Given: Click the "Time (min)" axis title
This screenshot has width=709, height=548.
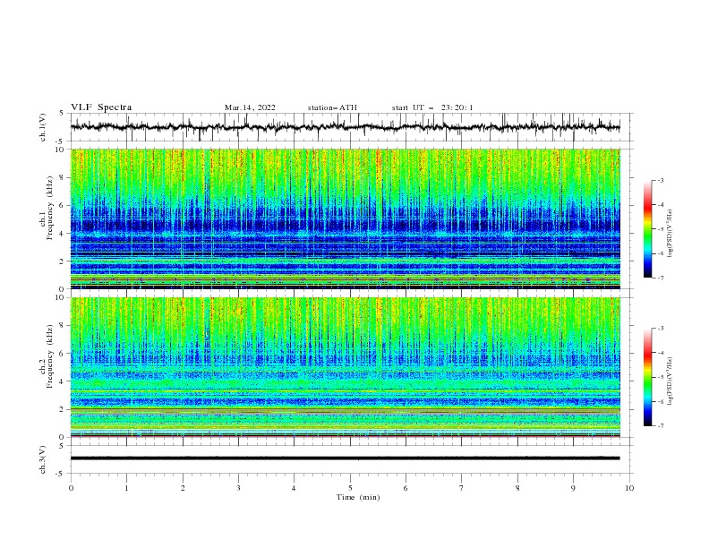Looking at the screenshot, I should (358, 497).
